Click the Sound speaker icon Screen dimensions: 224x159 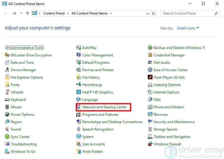point(7,129)
